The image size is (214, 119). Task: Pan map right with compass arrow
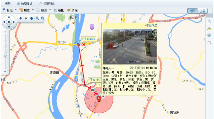14,22
